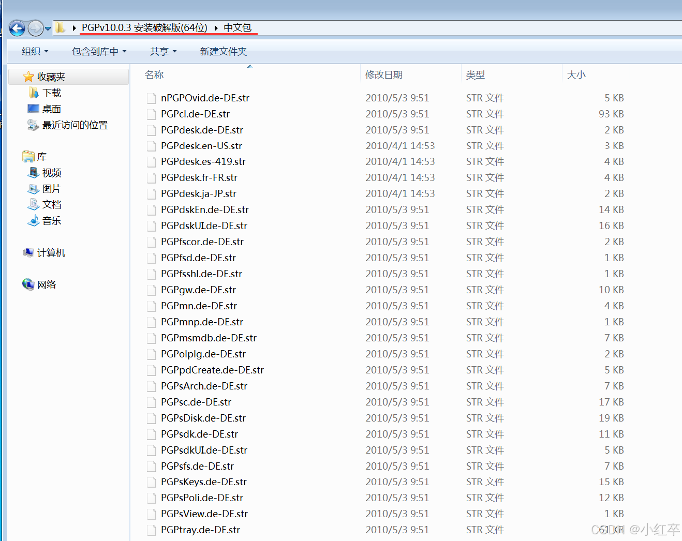Click file icon of PGPmsmdb.de-DE.str

(151, 339)
